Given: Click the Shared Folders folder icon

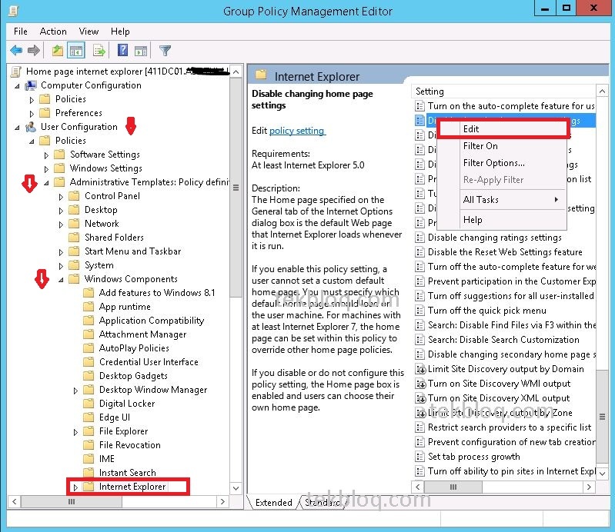Looking at the screenshot, I should (74, 238).
